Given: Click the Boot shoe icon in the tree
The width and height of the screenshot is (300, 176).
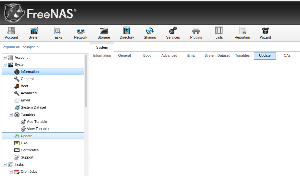Looking at the screenshot, I should 17,86.
